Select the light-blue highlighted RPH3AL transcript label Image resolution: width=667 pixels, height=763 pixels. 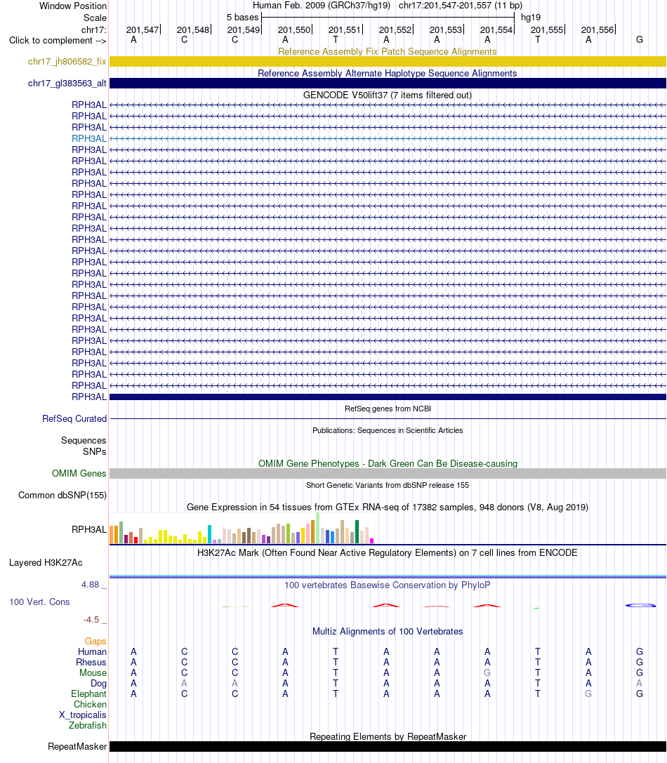pyautogui.click(x=89, y=139)
